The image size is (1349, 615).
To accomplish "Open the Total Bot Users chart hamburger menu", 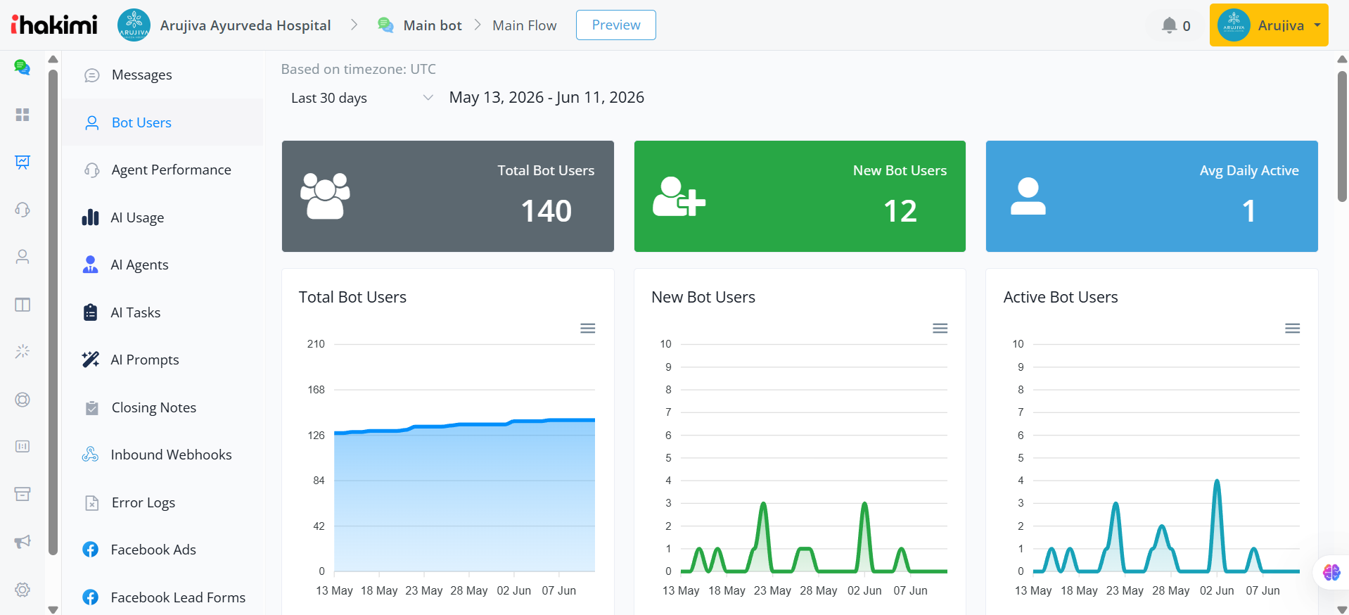I will click(x=588, y=329).
